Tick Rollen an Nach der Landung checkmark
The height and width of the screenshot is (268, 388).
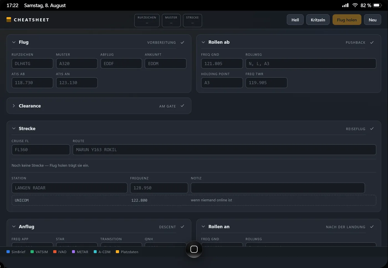tap(372, 227)
